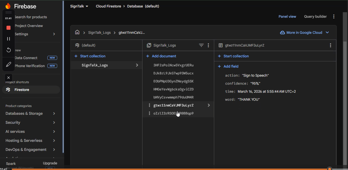Expand More in Google Cloud dropdown arrow
The width and height of the screenshot is (348, 170).
tap(327, 33)
